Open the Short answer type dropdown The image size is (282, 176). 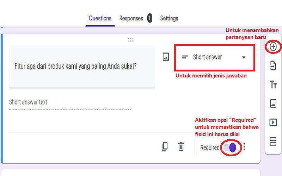click(214, 57)
